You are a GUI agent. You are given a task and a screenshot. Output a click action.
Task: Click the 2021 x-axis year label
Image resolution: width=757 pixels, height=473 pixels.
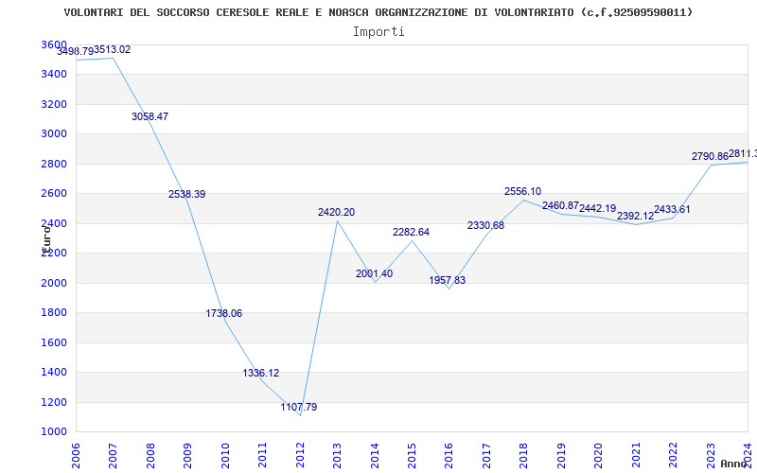636,456
